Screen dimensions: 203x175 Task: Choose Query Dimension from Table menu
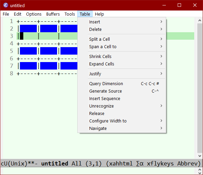pyautogui.click(x=122, y=83)
